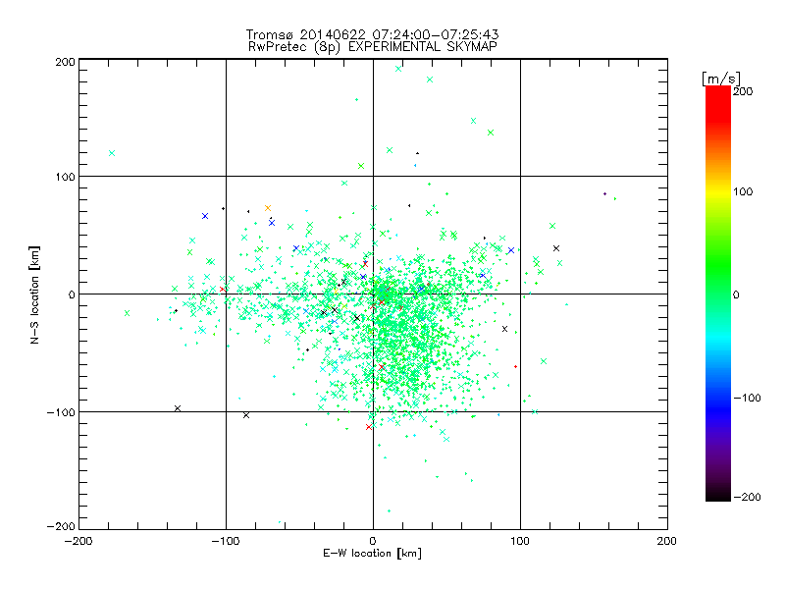Click the red X marker below the -100 line
The height and width of the screenshot is (589, 785).
click(369, 427)
